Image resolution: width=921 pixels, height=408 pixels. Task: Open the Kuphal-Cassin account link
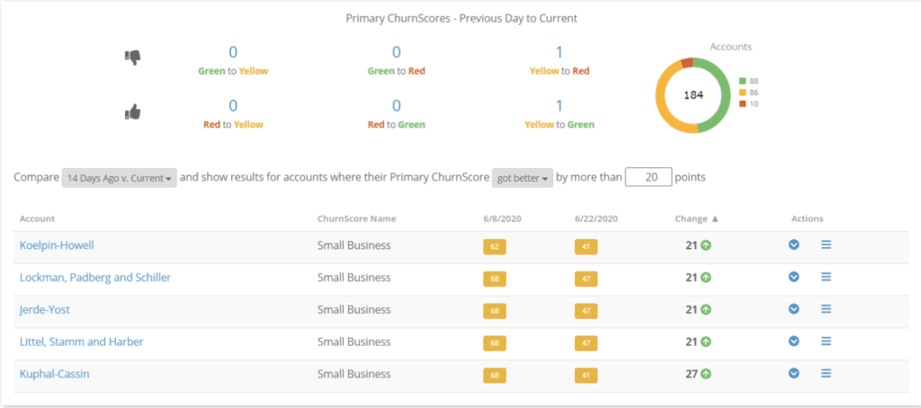57,373
